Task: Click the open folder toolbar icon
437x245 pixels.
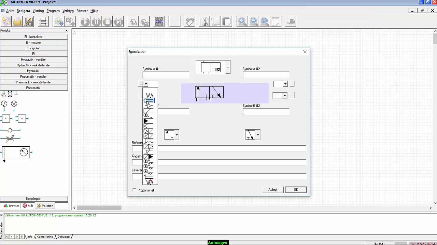Action: (x=17, y=22)
